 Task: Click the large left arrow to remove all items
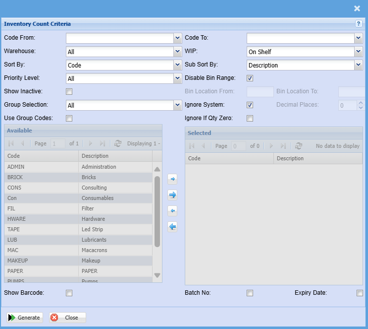point(172,227)
